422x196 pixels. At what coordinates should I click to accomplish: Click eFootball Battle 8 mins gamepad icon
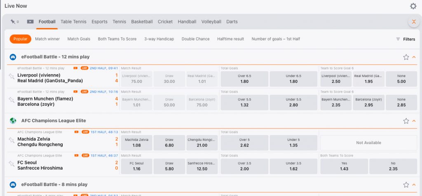click(13, 185)
